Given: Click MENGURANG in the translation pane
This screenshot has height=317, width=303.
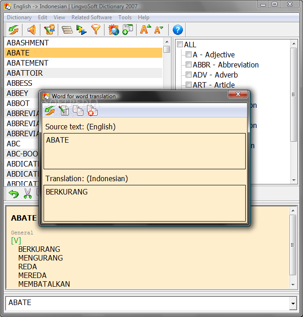Looking at the screenshot, I should 40,258.
